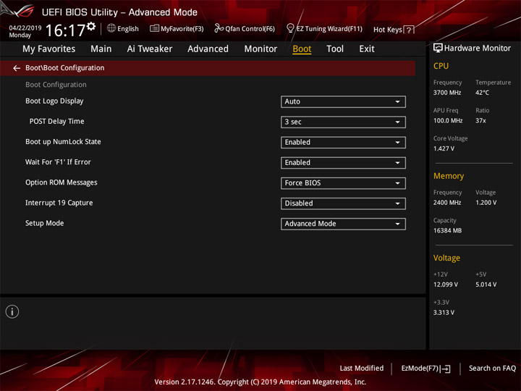Show the Hot Keys list
The image size is (521, 391).
[388, 30]
